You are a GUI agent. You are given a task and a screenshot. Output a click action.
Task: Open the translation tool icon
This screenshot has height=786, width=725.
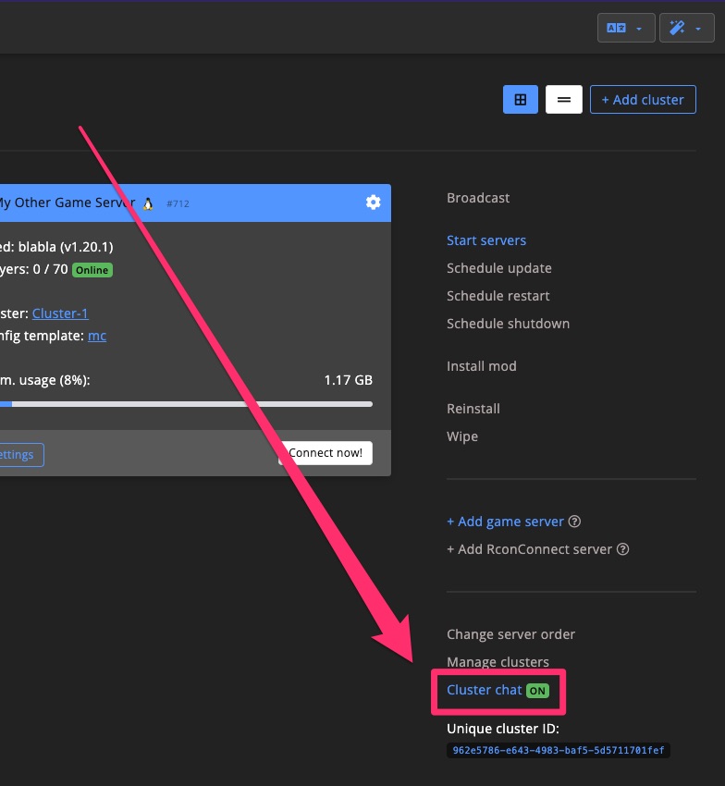click(618, 27)
